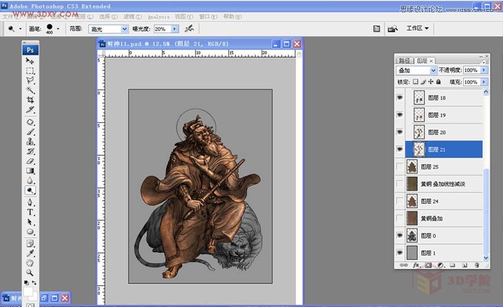Select the Clone Stamp tool
Viewport: 503px width, 307px height.
pyautogui.click(x=30, y=141)
